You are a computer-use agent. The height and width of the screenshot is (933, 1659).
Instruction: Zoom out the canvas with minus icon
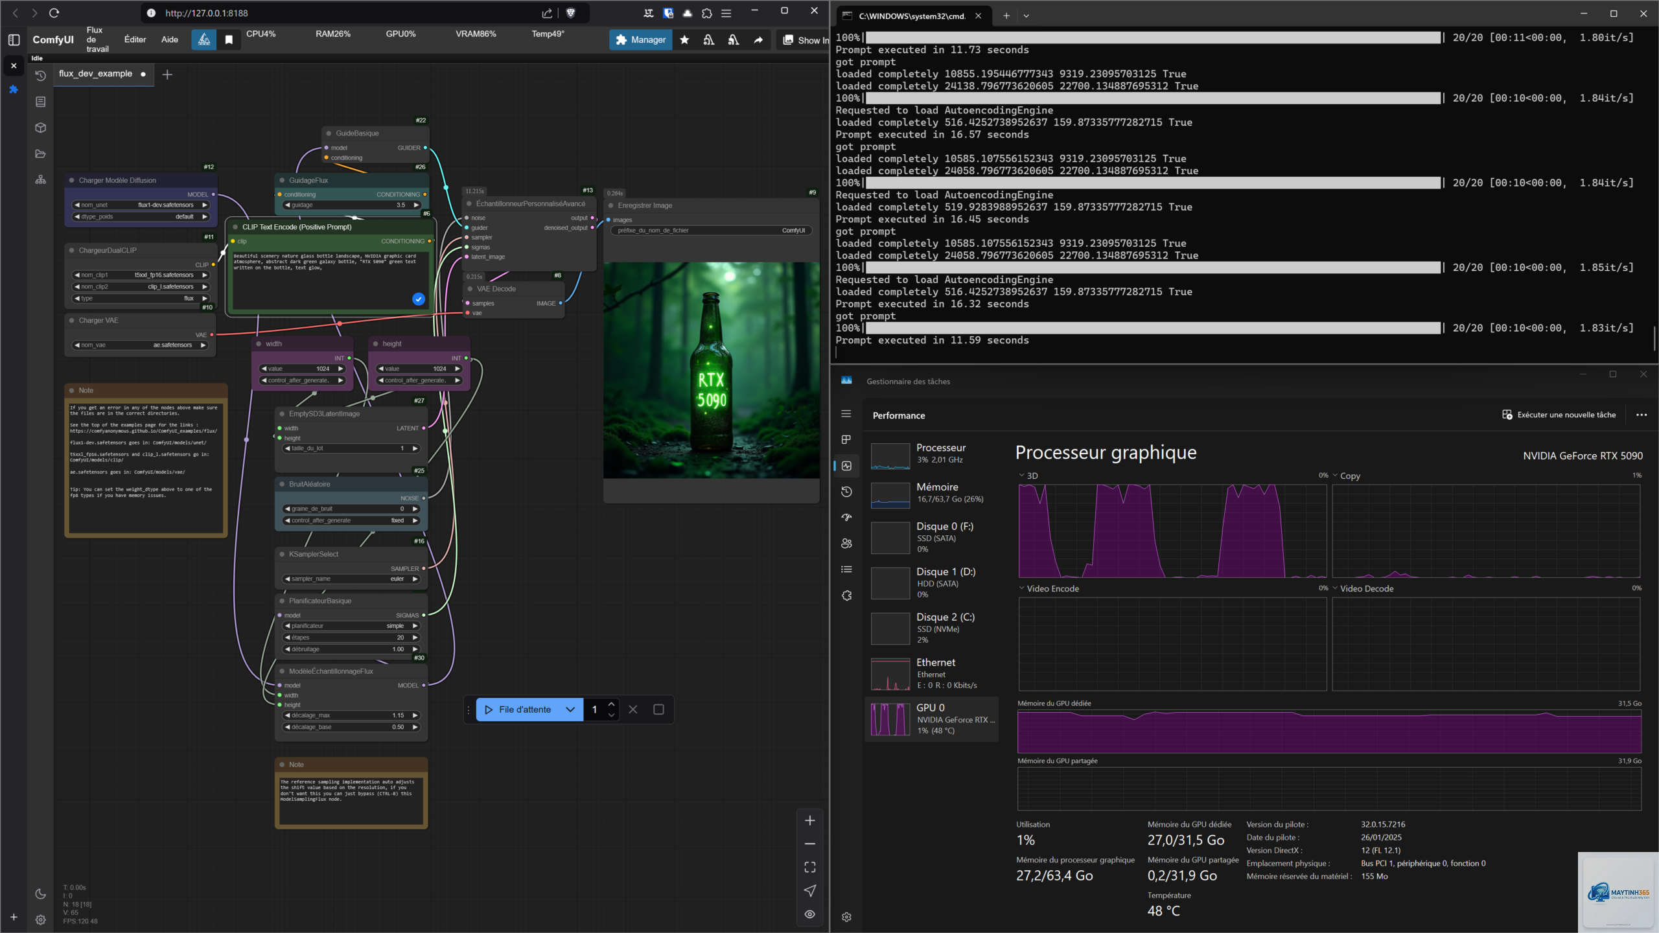click(810, 844)
